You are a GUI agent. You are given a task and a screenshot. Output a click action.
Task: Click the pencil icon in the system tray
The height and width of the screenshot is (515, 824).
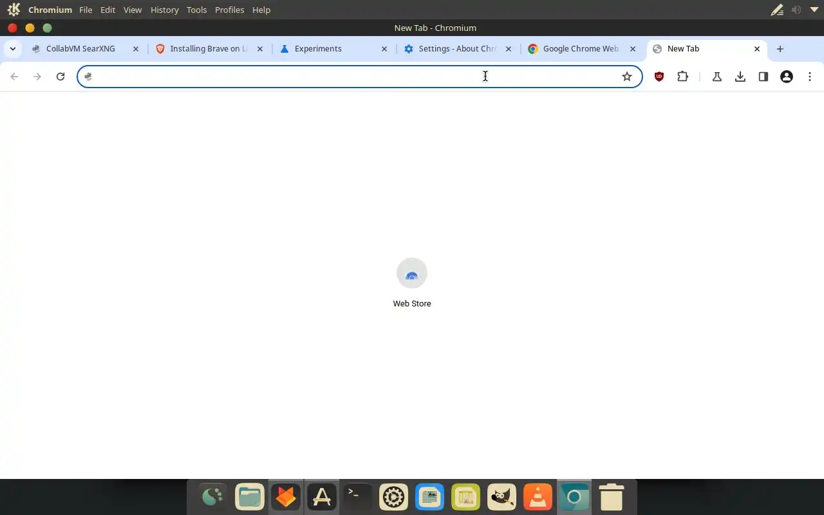pos(778,10)
